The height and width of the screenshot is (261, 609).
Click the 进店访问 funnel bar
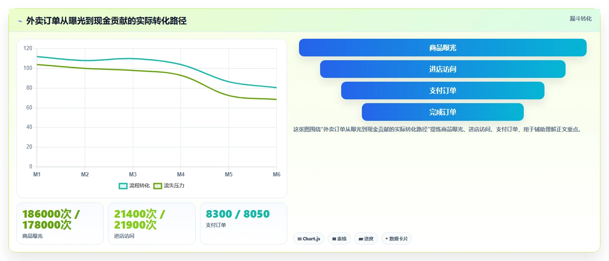(442, 69)
